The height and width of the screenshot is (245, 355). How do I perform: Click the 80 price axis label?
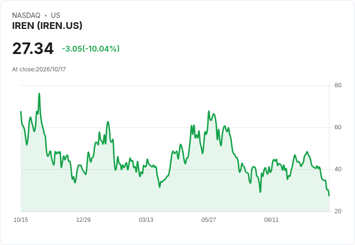pyautogui.click(x=338, y=85)
